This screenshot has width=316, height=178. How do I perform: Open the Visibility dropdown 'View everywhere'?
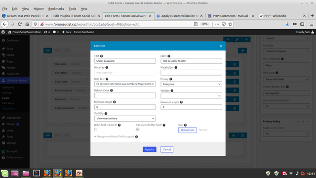click(x=125, y=119)
